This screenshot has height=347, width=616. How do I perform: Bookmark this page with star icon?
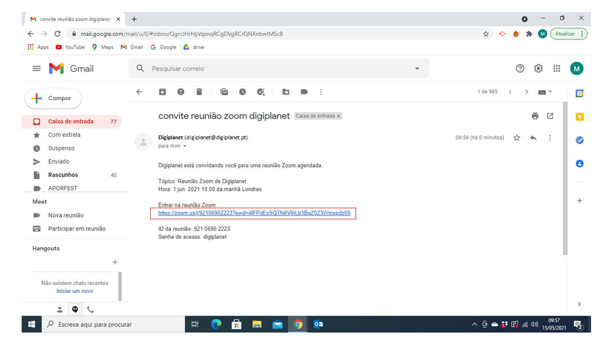[x=486, y=34]
